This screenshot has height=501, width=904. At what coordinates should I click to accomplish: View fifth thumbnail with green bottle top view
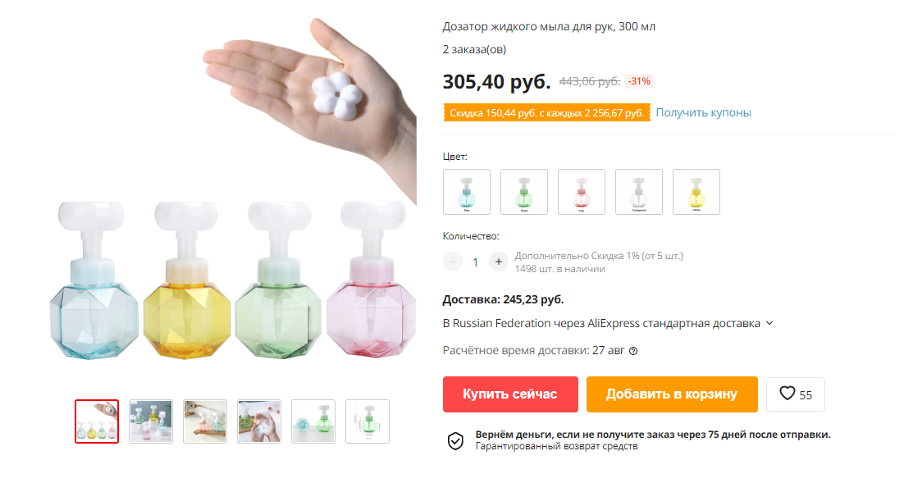point(313,421)
